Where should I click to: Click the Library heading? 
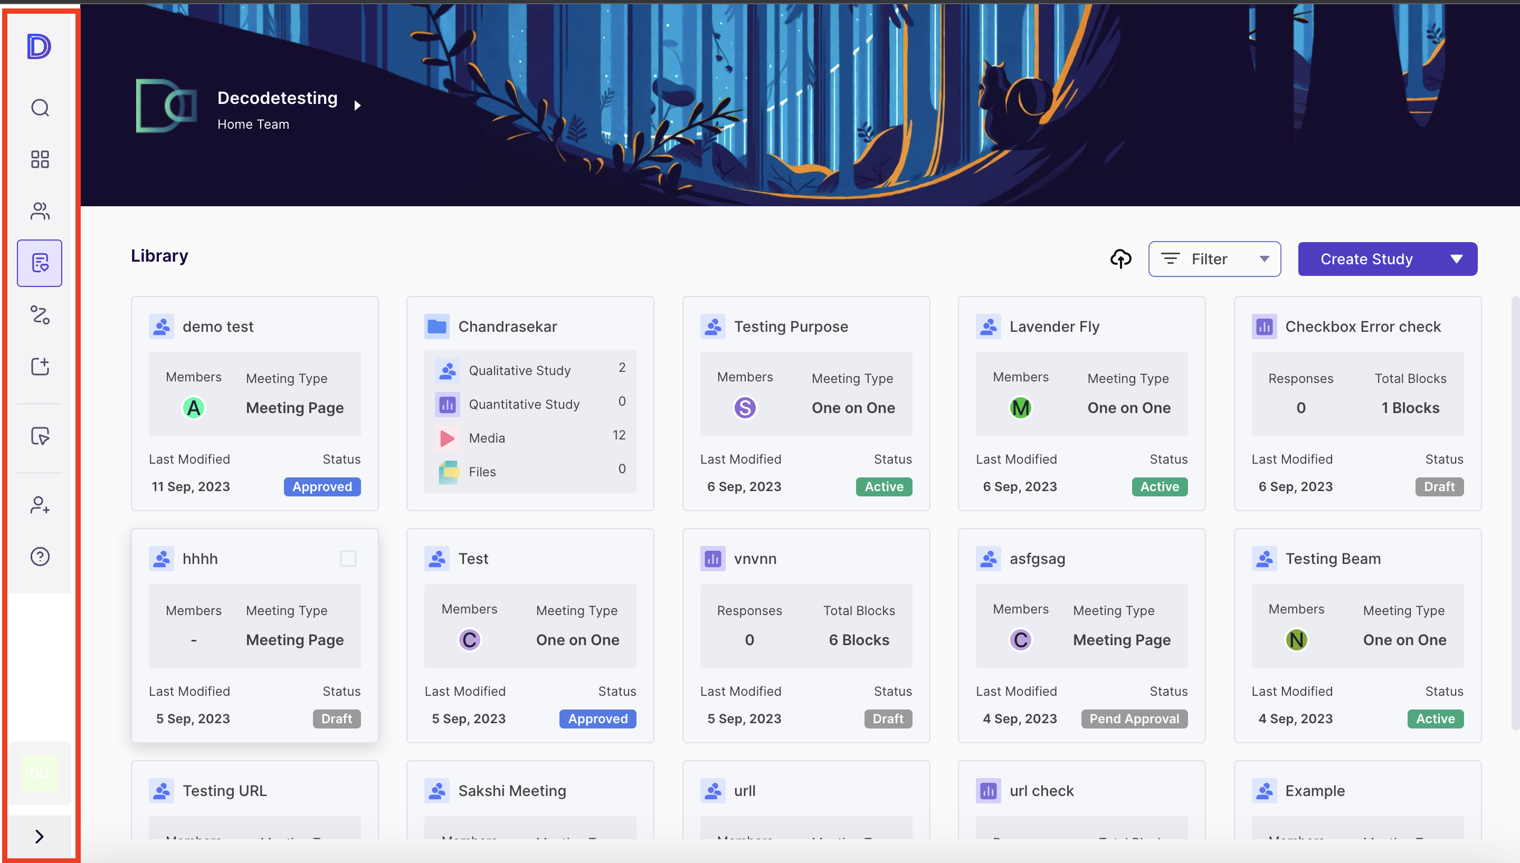pyautogui.click(x=159, y=256)
